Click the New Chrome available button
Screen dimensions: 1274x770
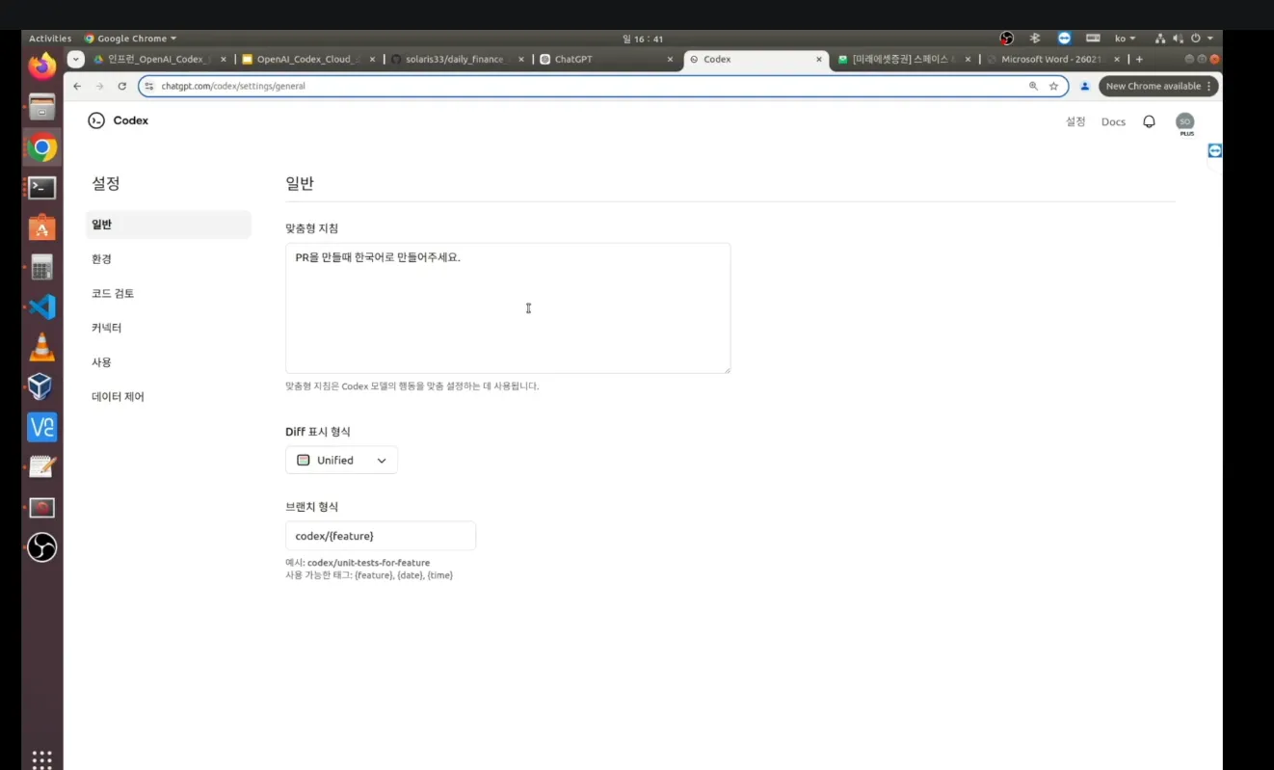click(1158, 86)
